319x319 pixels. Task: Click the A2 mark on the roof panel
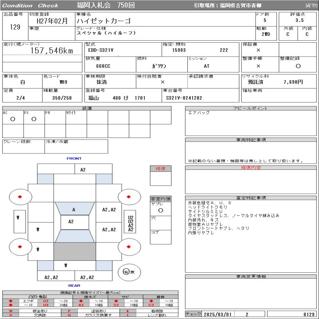coord(71,222)
